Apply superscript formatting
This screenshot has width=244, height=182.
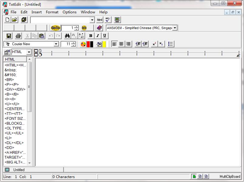point(154,44)
